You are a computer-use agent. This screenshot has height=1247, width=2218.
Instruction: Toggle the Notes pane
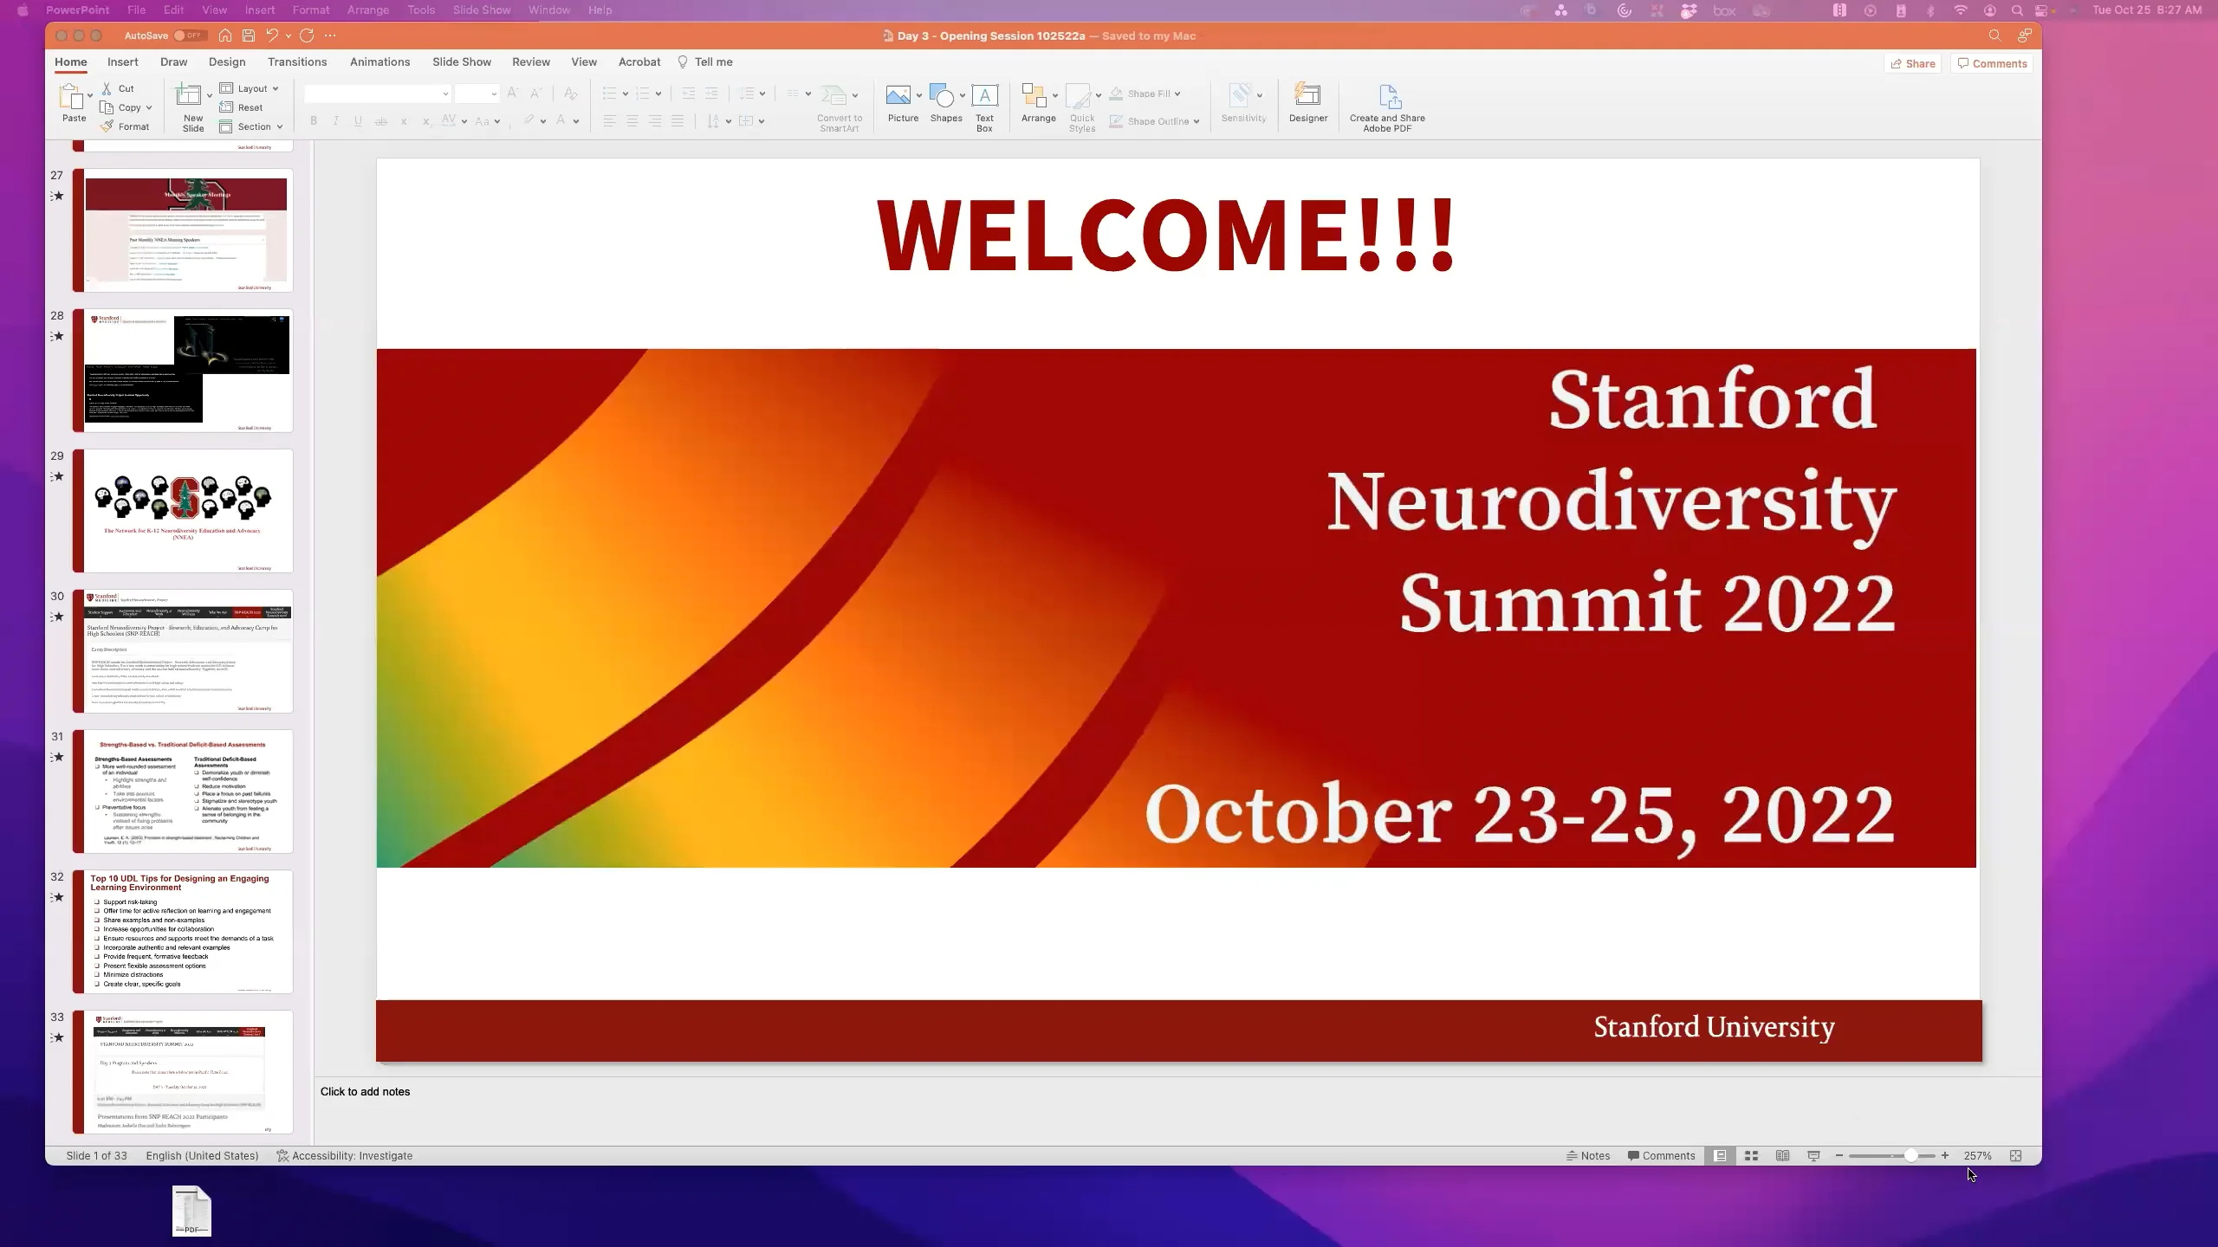(1587, 1155)
